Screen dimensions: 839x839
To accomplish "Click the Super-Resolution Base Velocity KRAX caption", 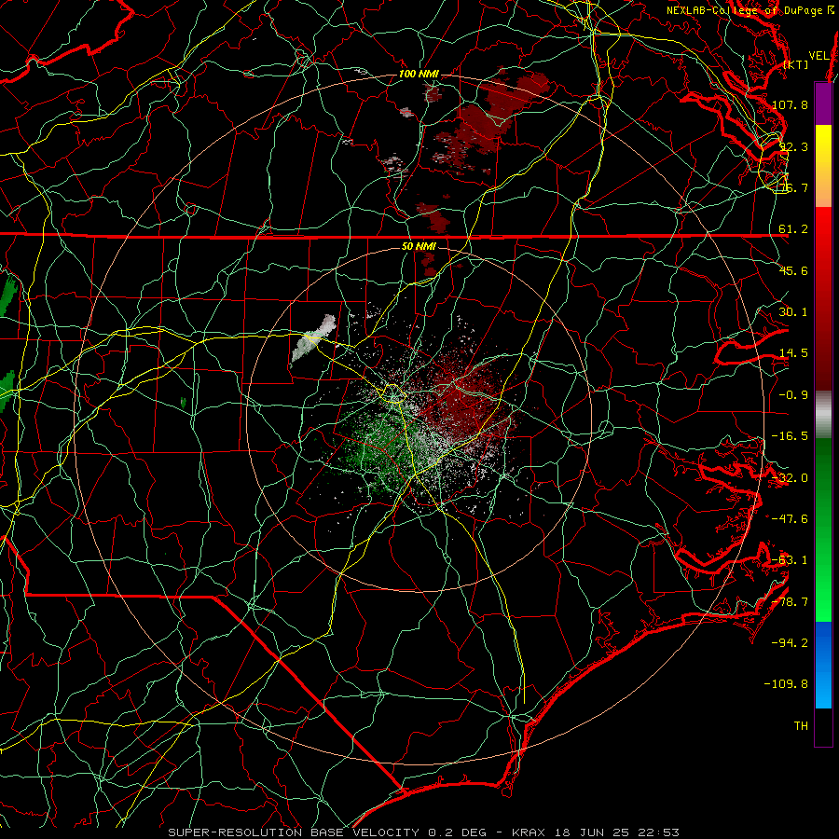I will (424, 832).
